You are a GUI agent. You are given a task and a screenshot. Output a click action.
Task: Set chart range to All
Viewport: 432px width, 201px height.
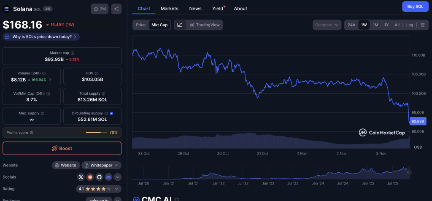397,25
